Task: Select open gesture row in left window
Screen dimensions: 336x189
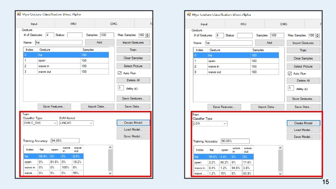Action: coord(66,61)
